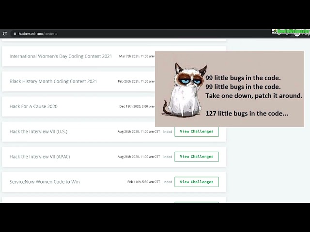Viewport: 310px width, 232px height.
Task: Open International Women's Day Coding Contest 2021
Action: pos(61,56)
